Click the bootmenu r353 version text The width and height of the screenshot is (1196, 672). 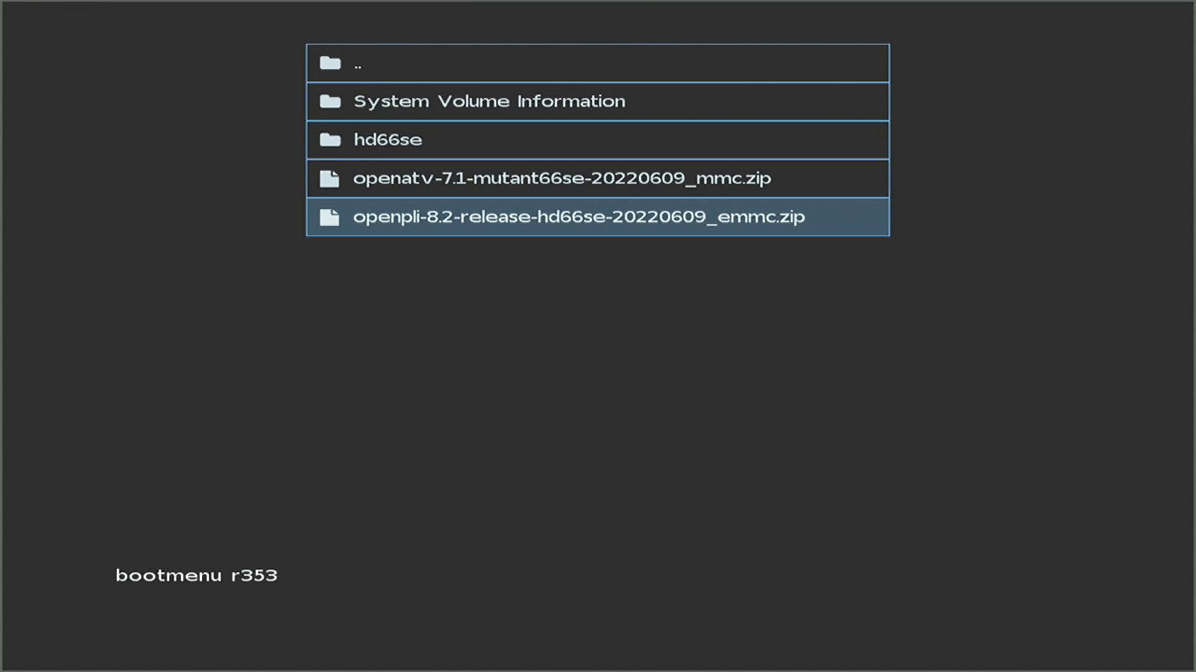(196, 576)
